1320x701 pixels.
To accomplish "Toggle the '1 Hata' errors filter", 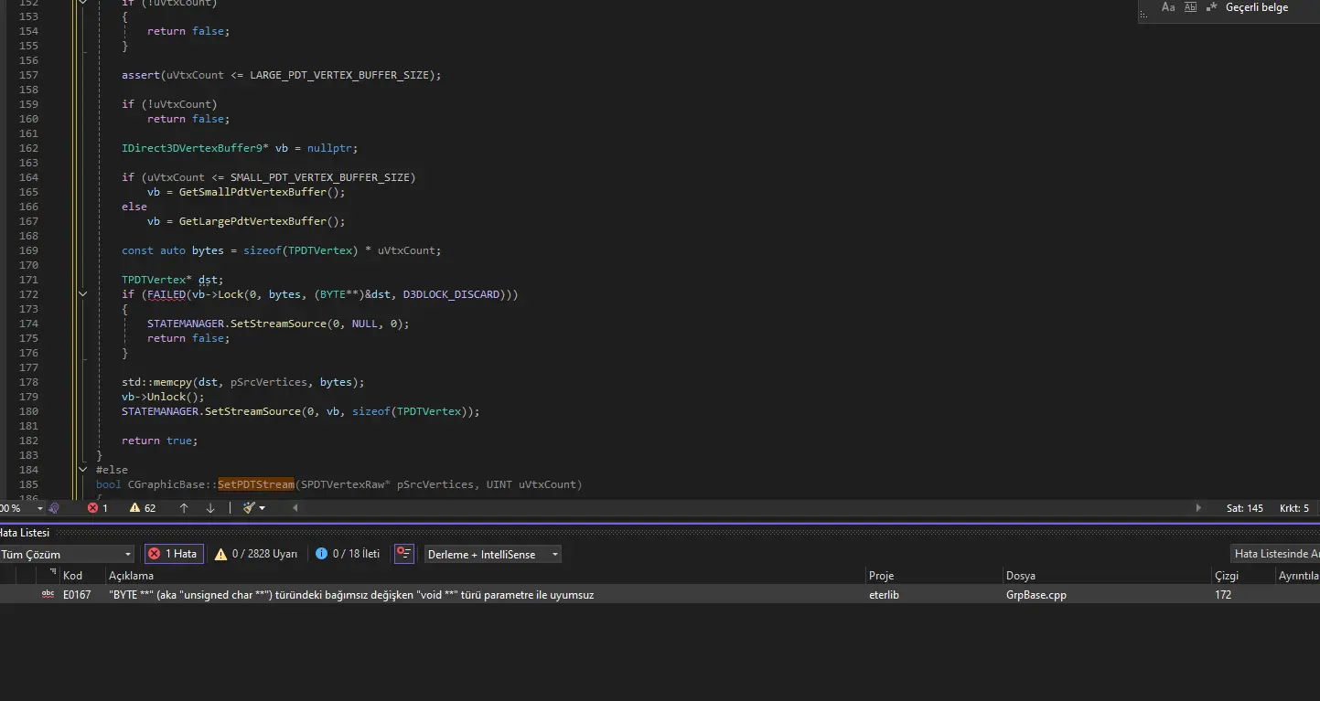I will point(174,554).
